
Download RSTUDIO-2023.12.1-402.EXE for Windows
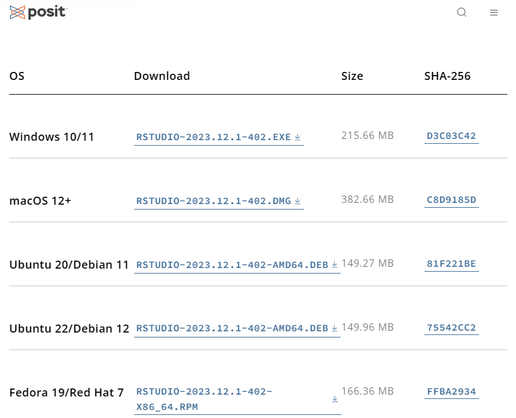point(213,137)
